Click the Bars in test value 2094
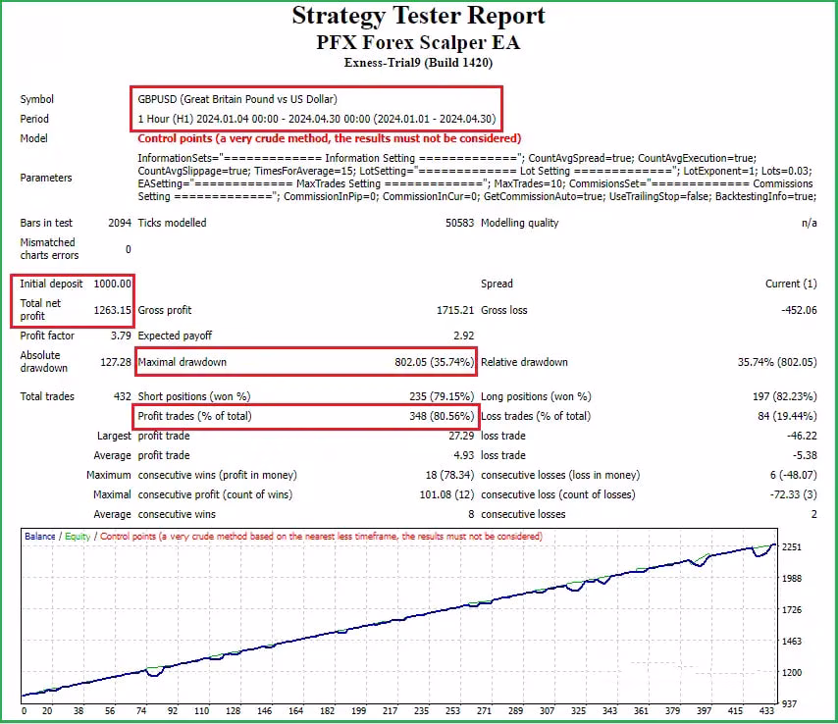The width and height of the screenshot is (838, 724). tap(120, 223)
